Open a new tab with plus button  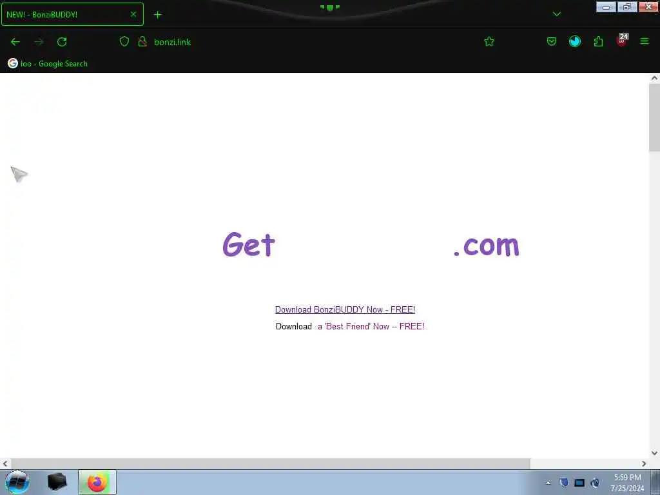coord(157,15)
